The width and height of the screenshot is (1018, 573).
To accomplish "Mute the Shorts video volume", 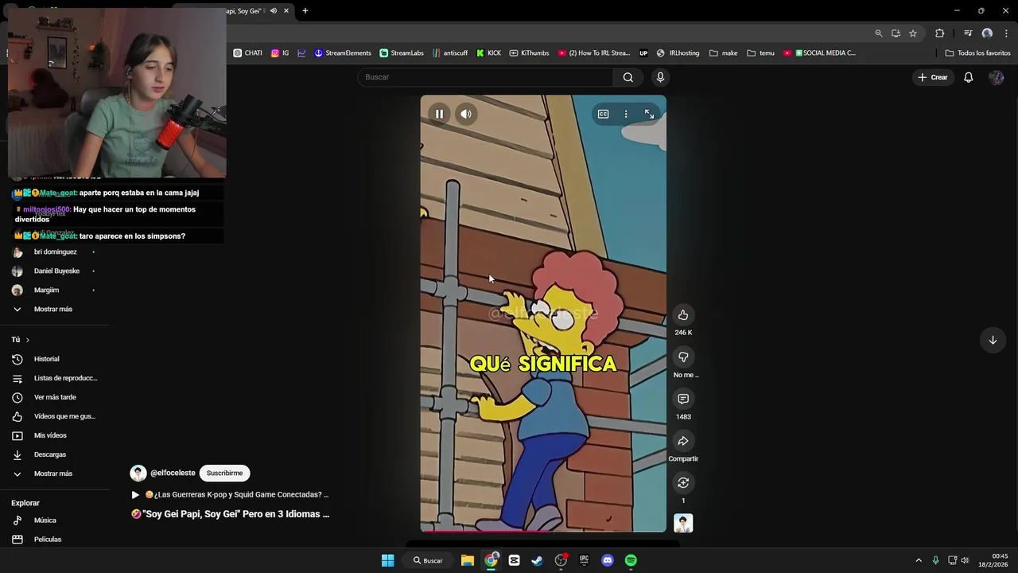I will tap(466, 114).
